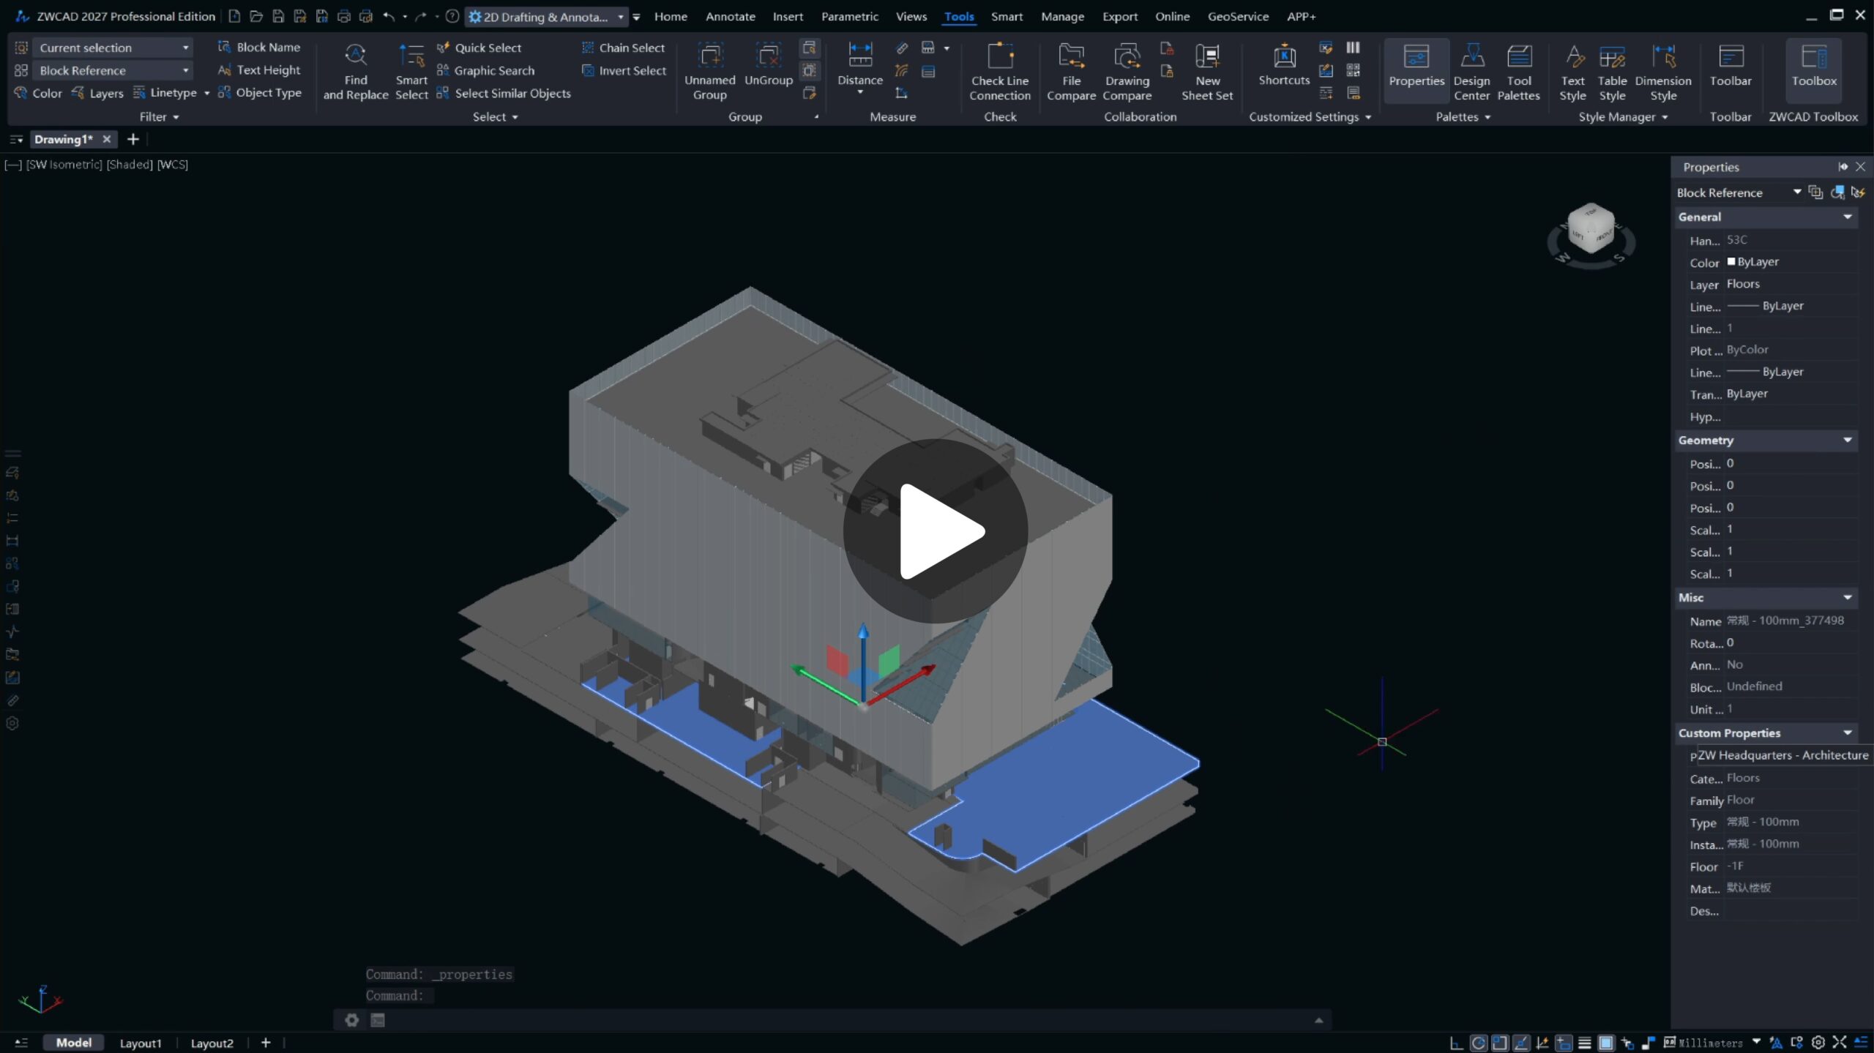Click the large video play button
The width and height of the screenshot is (1874, 1053).
tap(936, 531)
